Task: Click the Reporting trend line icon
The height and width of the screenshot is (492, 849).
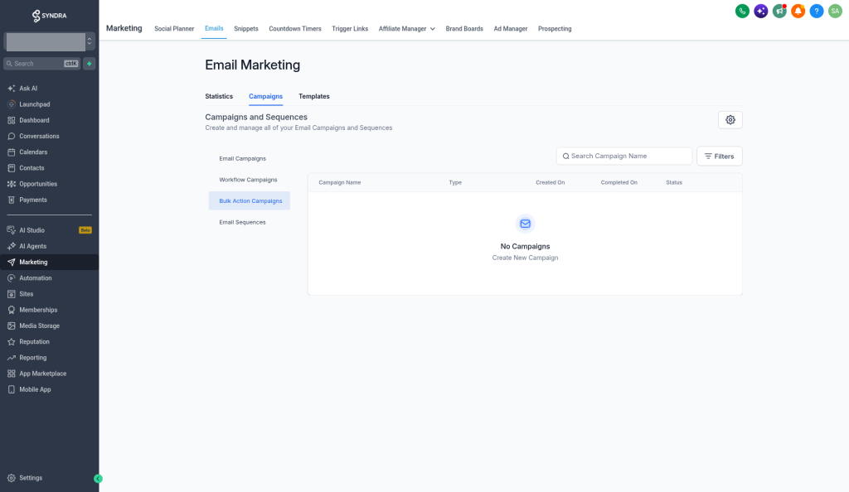Action: [12, 358]
